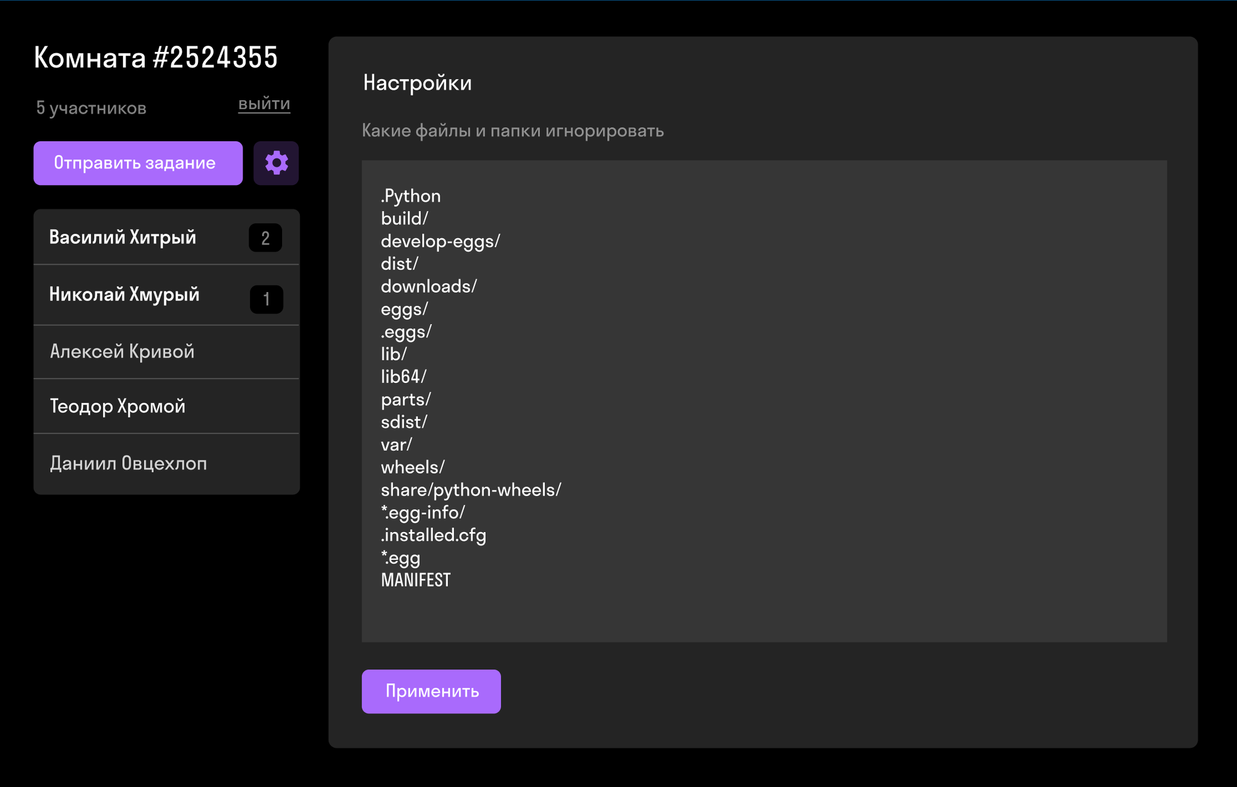The image size is (1237, 787).
Task: Click the MANIFEST line
Action: 416,580
